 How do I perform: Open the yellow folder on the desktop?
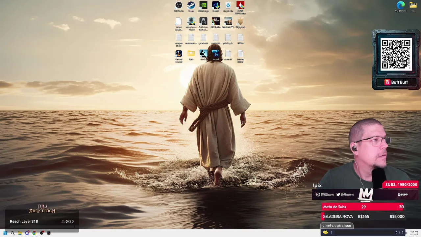point(191,55)
